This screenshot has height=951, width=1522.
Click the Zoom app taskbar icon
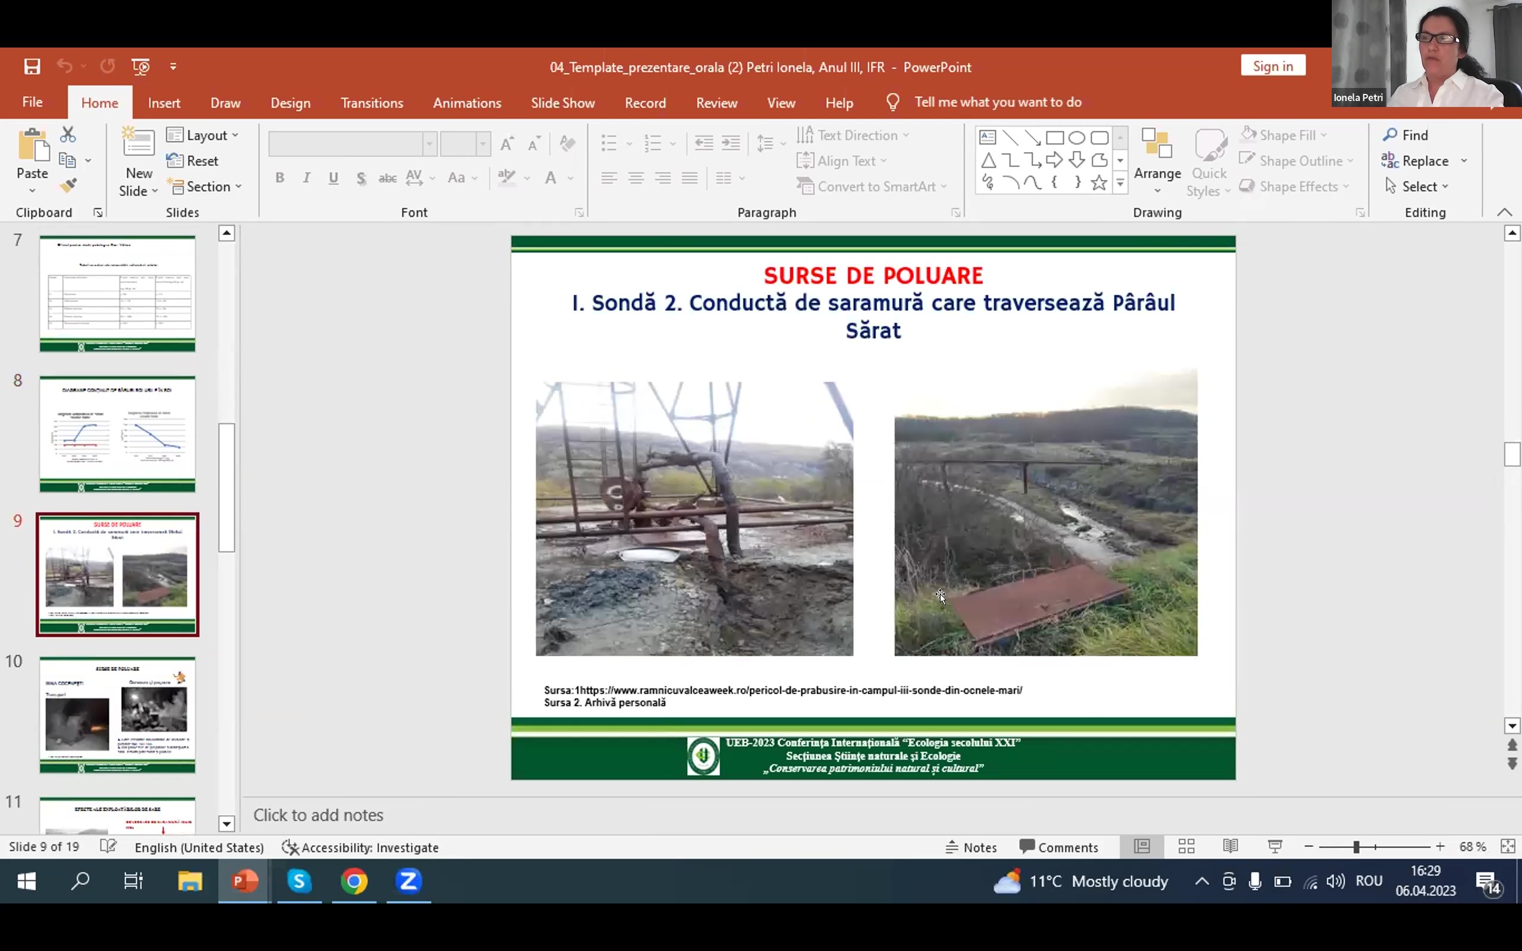pos(409,881)
